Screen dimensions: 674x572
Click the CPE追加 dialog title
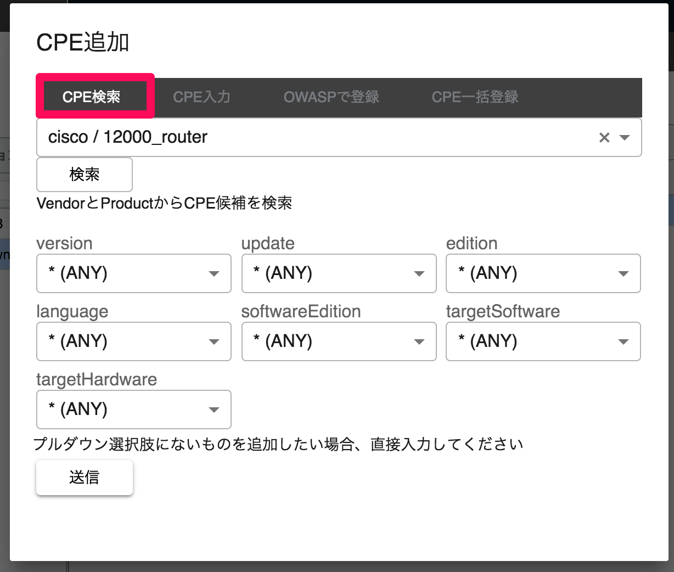(83, 42)
